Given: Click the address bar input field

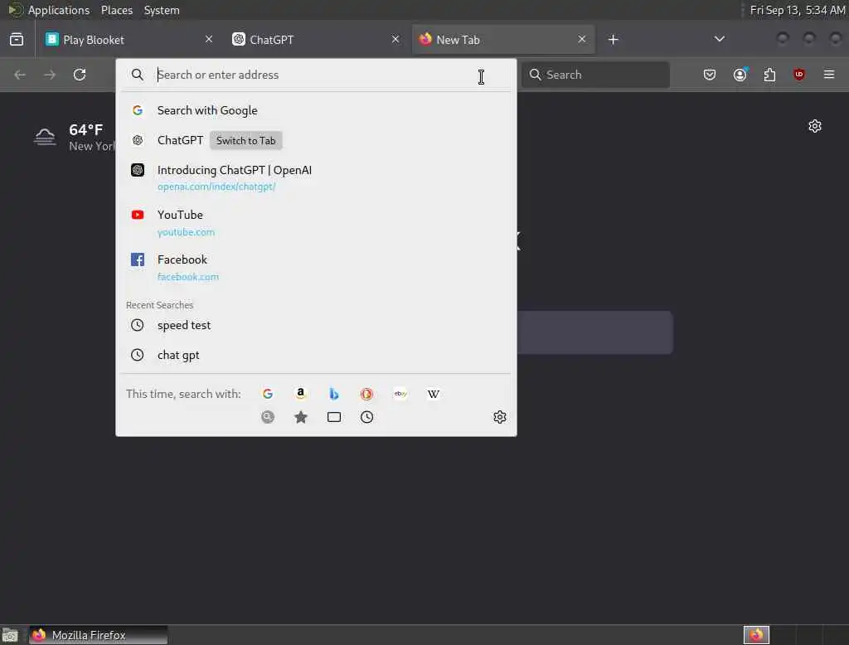Looking at the screenshot, I should [316, 75].
